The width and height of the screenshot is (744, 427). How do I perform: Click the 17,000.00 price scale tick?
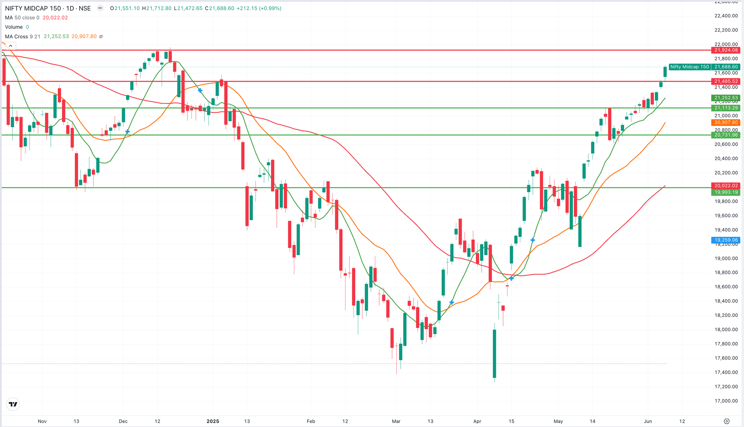pos(726,401)
